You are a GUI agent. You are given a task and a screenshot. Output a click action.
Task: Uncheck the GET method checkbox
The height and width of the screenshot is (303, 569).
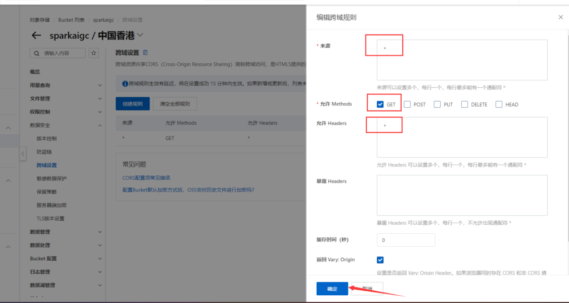pyautogui.click(x=380, y=104)
